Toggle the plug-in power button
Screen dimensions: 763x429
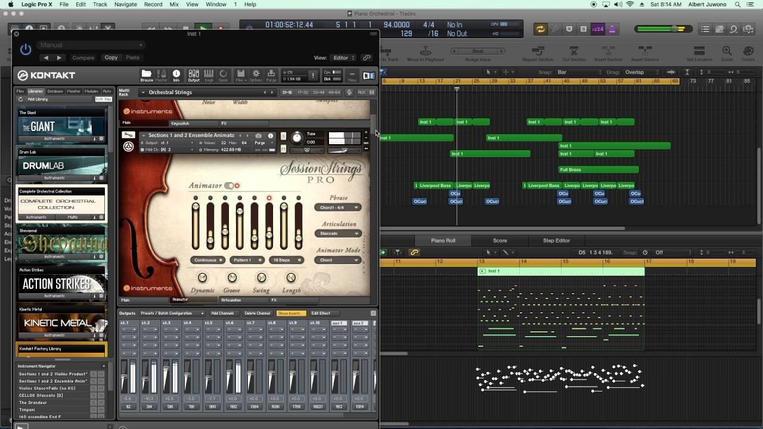pos(26,49)
